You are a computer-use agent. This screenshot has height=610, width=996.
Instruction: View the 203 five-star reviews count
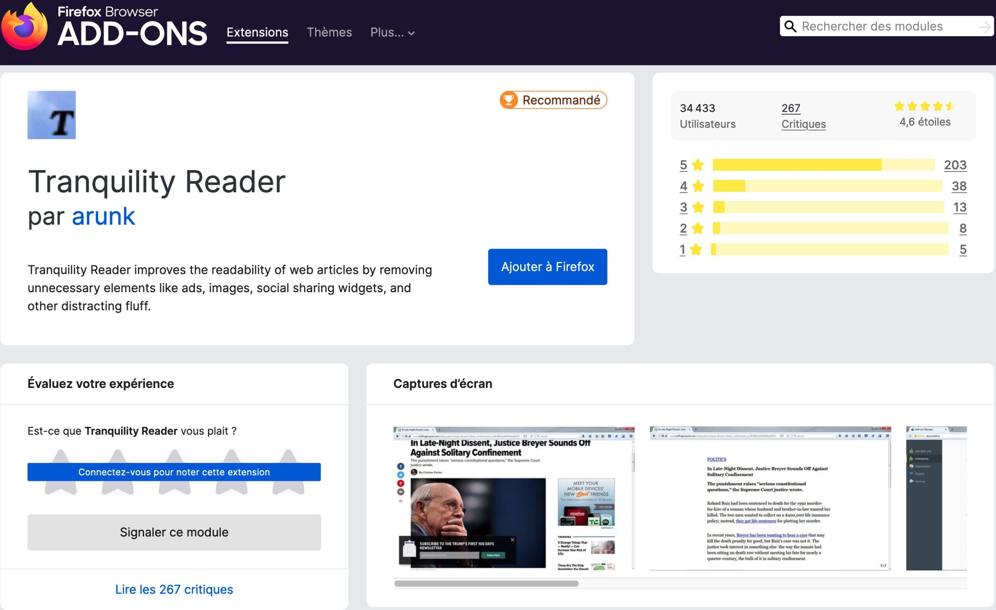955,165
